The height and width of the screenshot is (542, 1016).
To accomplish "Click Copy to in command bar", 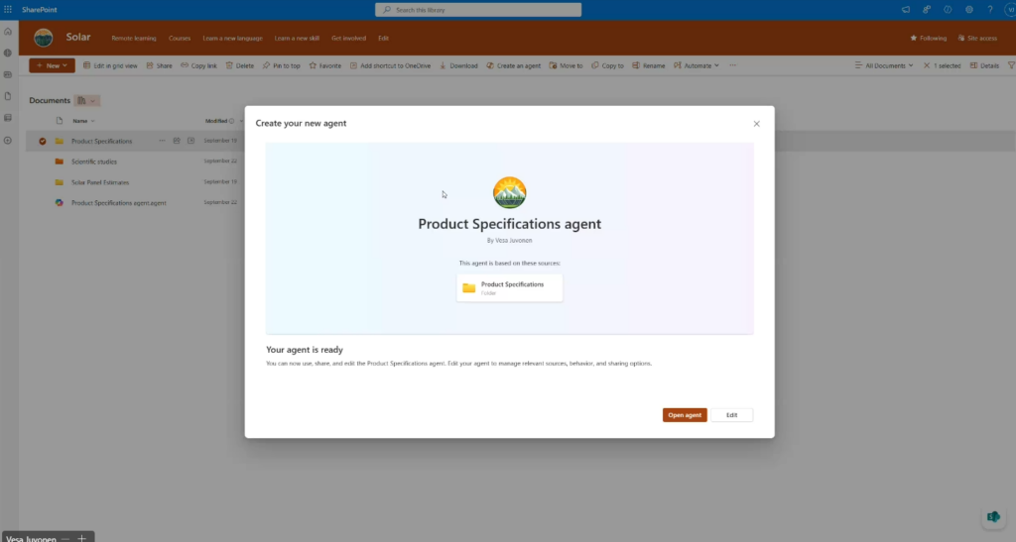I will point(607,65).
